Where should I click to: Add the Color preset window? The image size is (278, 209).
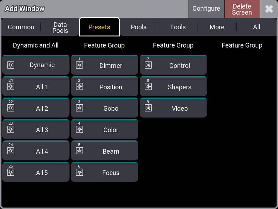click(x=104, y=129)
